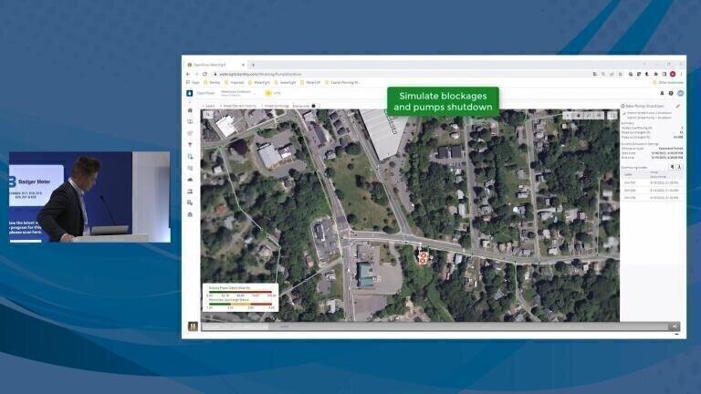Open the Apps bookmarks shortcut
701x394 pixels.
[194, 83]
